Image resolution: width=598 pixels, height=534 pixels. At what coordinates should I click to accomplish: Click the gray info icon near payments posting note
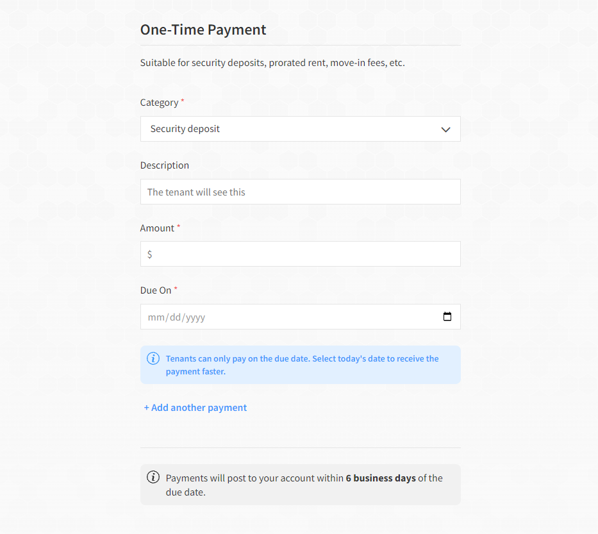(x=153, y=477)
